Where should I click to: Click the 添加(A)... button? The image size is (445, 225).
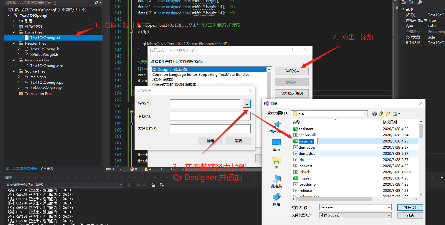click(292, 71)
